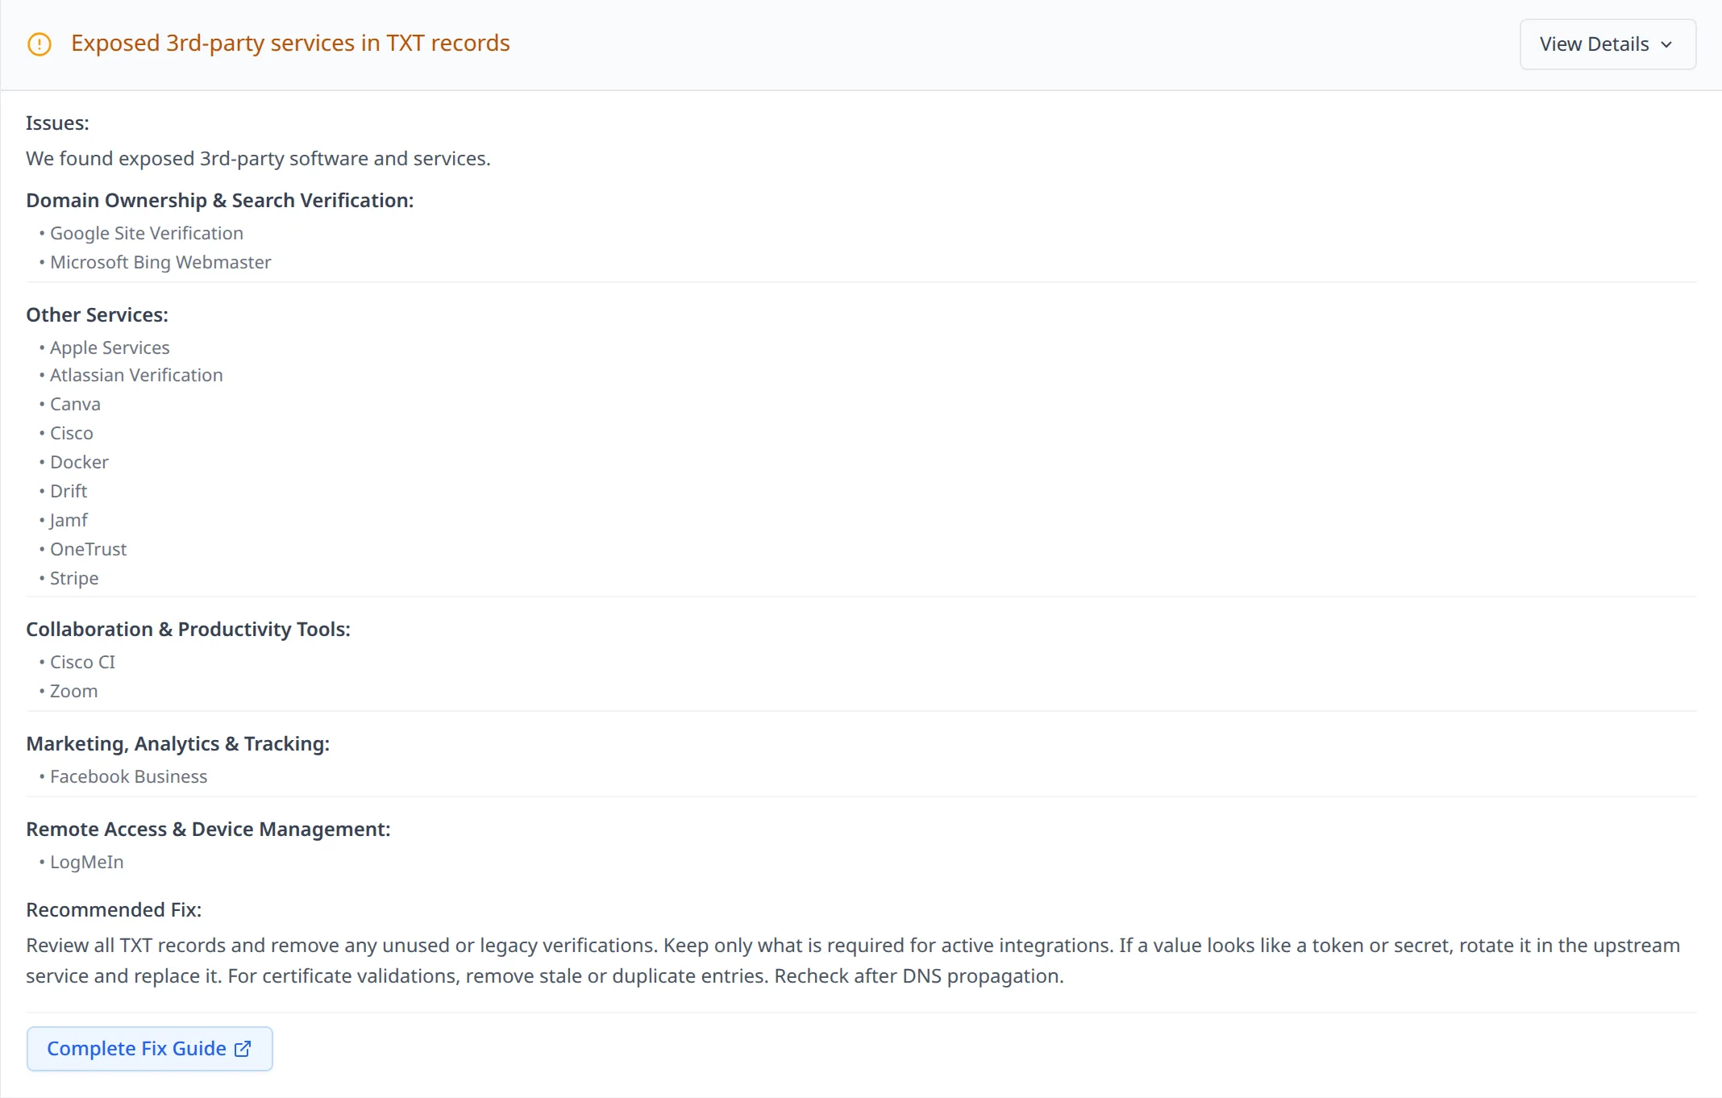Open the Complete Fix Guide link

149,1049
